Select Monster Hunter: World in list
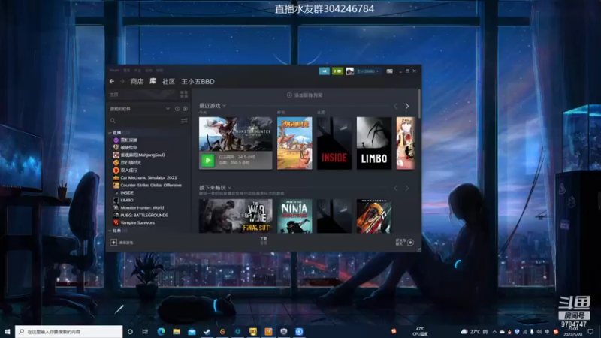 coord(142,207)
